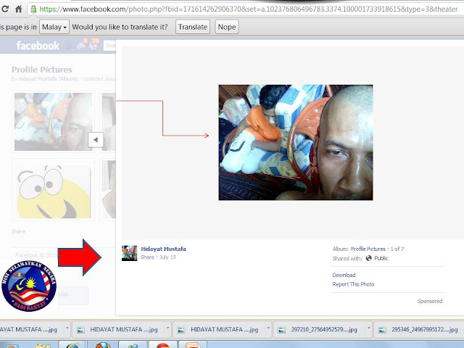Switch to Google Chrome in the taskbar
This screenshot has height=348, width=464.
point(162,345)
